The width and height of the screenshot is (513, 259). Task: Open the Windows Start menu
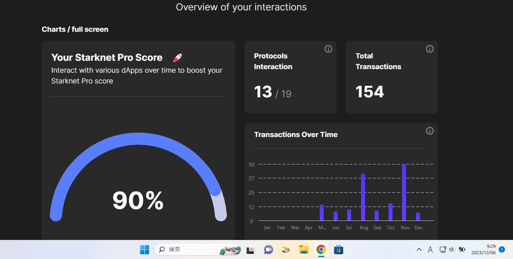pyautogui.click(x=144, y=250)
